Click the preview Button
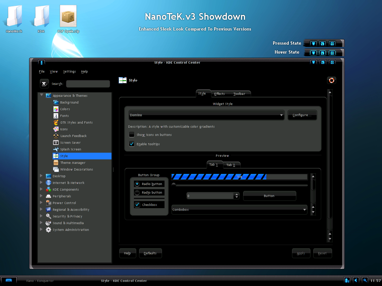382x286 pixels. click(x=269, y=196)
